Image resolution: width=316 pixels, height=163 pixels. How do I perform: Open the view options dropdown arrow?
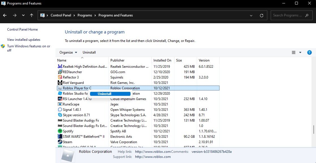pyautogui.click(x=300, y=52)
